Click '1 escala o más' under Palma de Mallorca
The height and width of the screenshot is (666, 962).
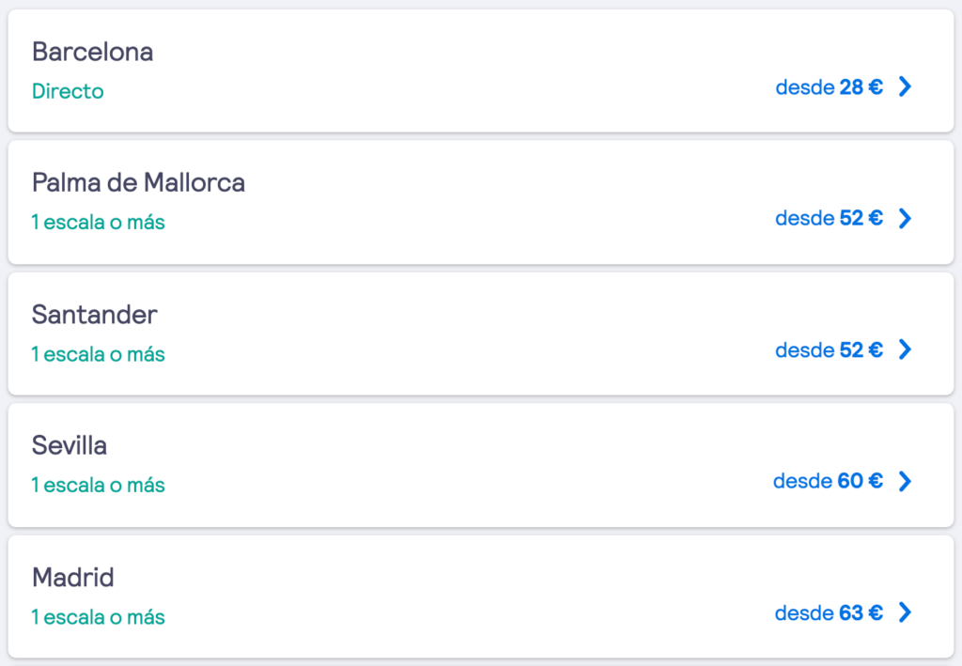tap(98, 222)
